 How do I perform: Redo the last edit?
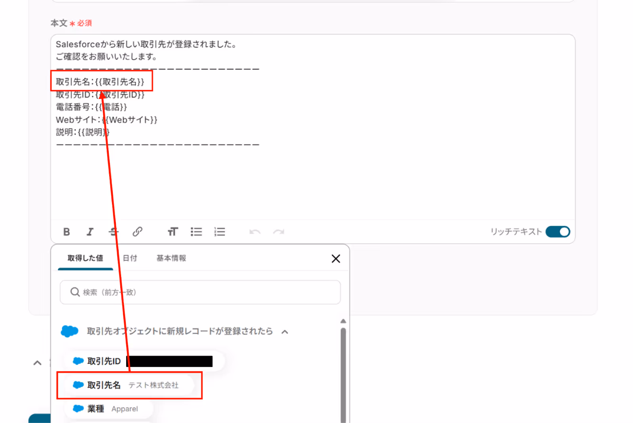click(279, 232)
